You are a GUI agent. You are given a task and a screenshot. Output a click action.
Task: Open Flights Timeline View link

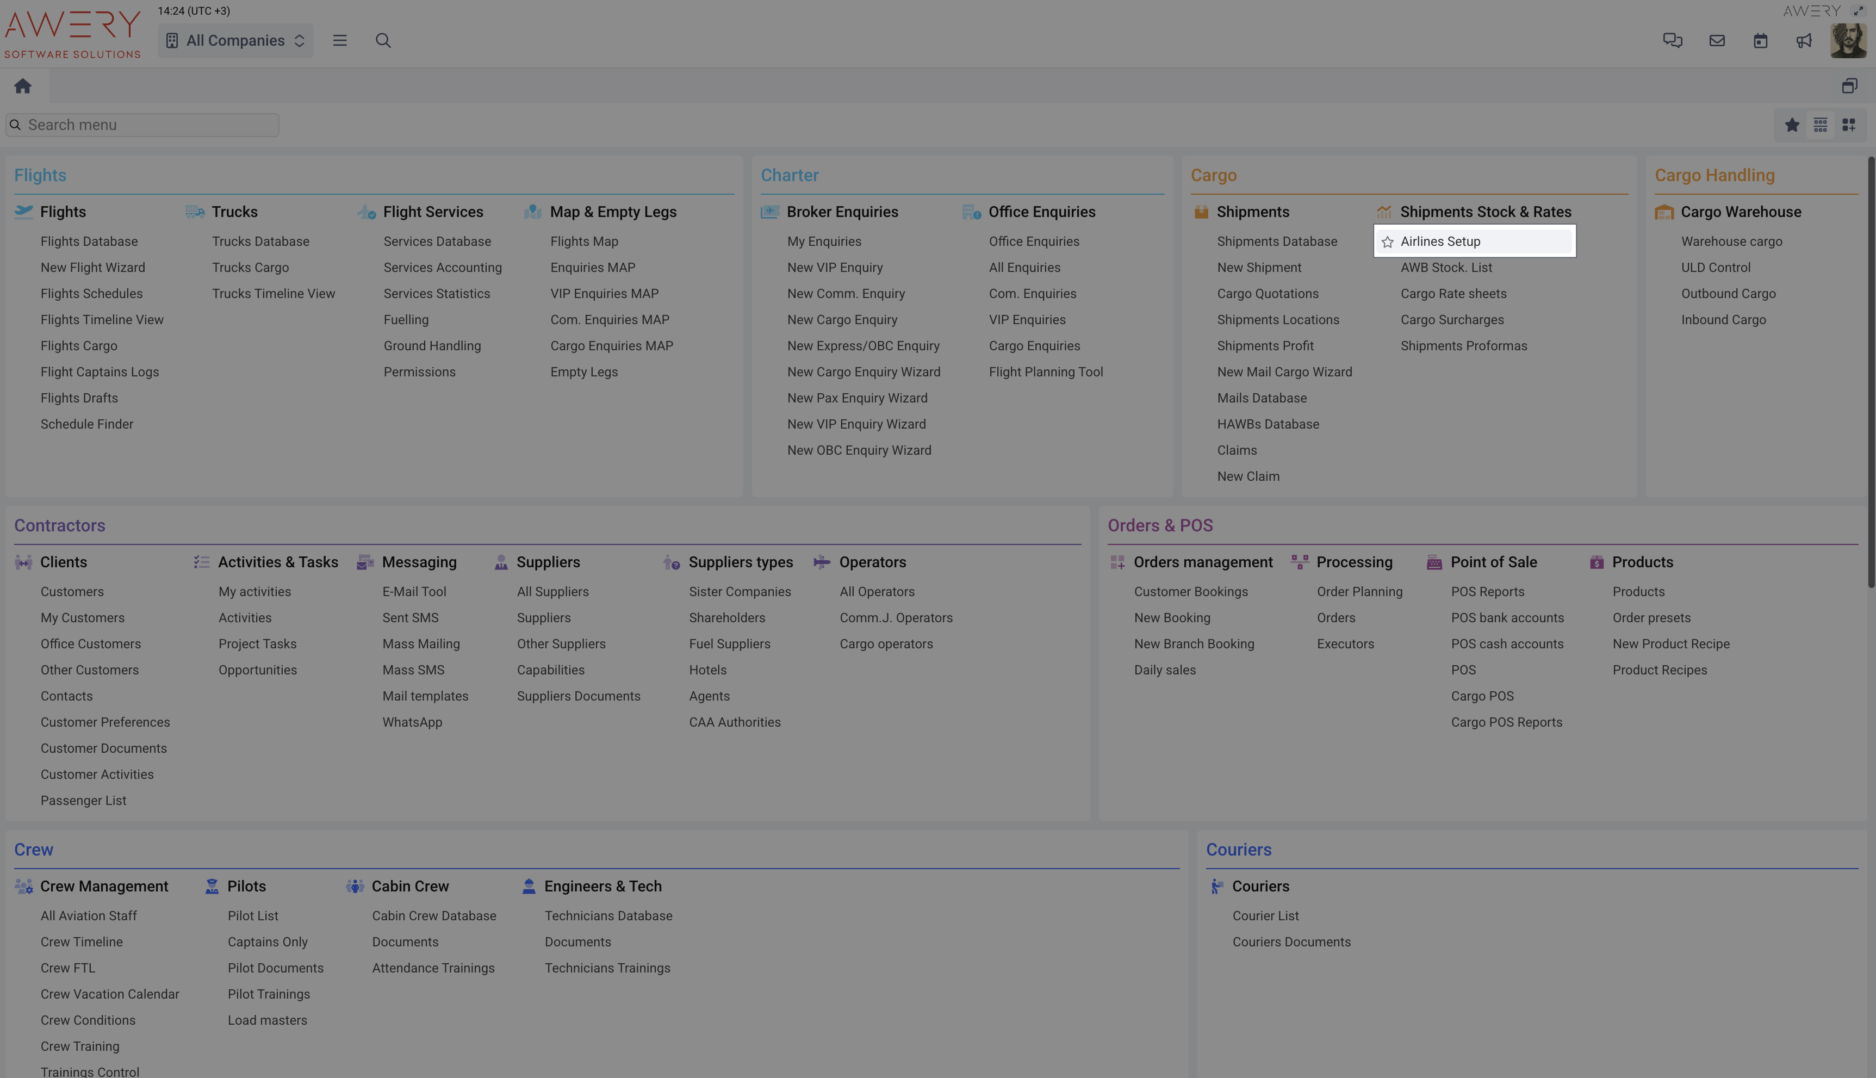pyautogui.click(x=102, y=320)
